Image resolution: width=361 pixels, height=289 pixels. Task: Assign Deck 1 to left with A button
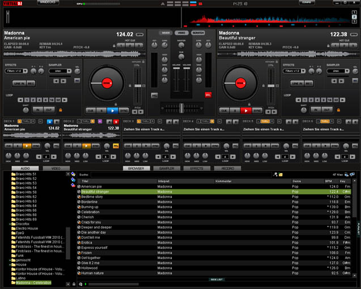tap(50, 122)
